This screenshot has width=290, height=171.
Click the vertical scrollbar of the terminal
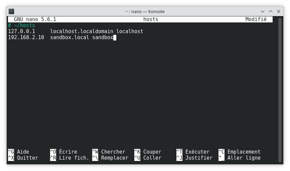pos(280,90)
